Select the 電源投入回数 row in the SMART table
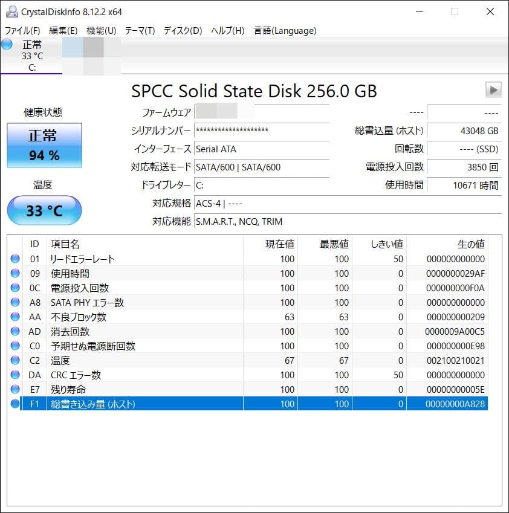 (x=181, y=288)
